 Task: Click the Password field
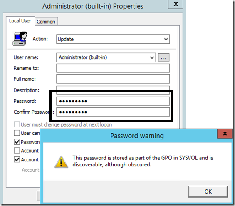pos(113,101)
